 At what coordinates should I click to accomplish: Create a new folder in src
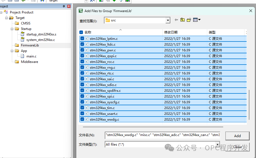coord(189,20)
